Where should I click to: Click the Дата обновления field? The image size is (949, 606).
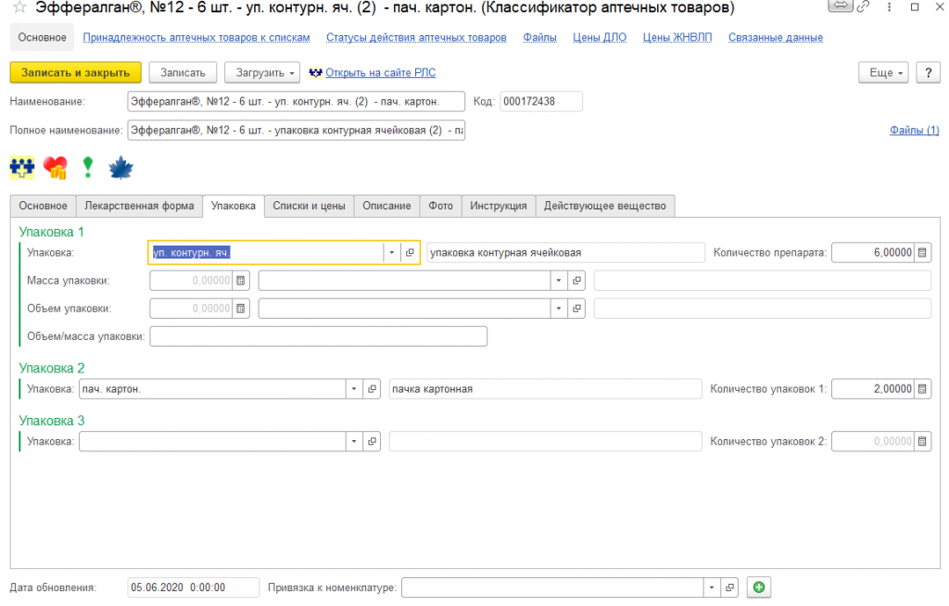pyautogui.click(x=193, y=587)
